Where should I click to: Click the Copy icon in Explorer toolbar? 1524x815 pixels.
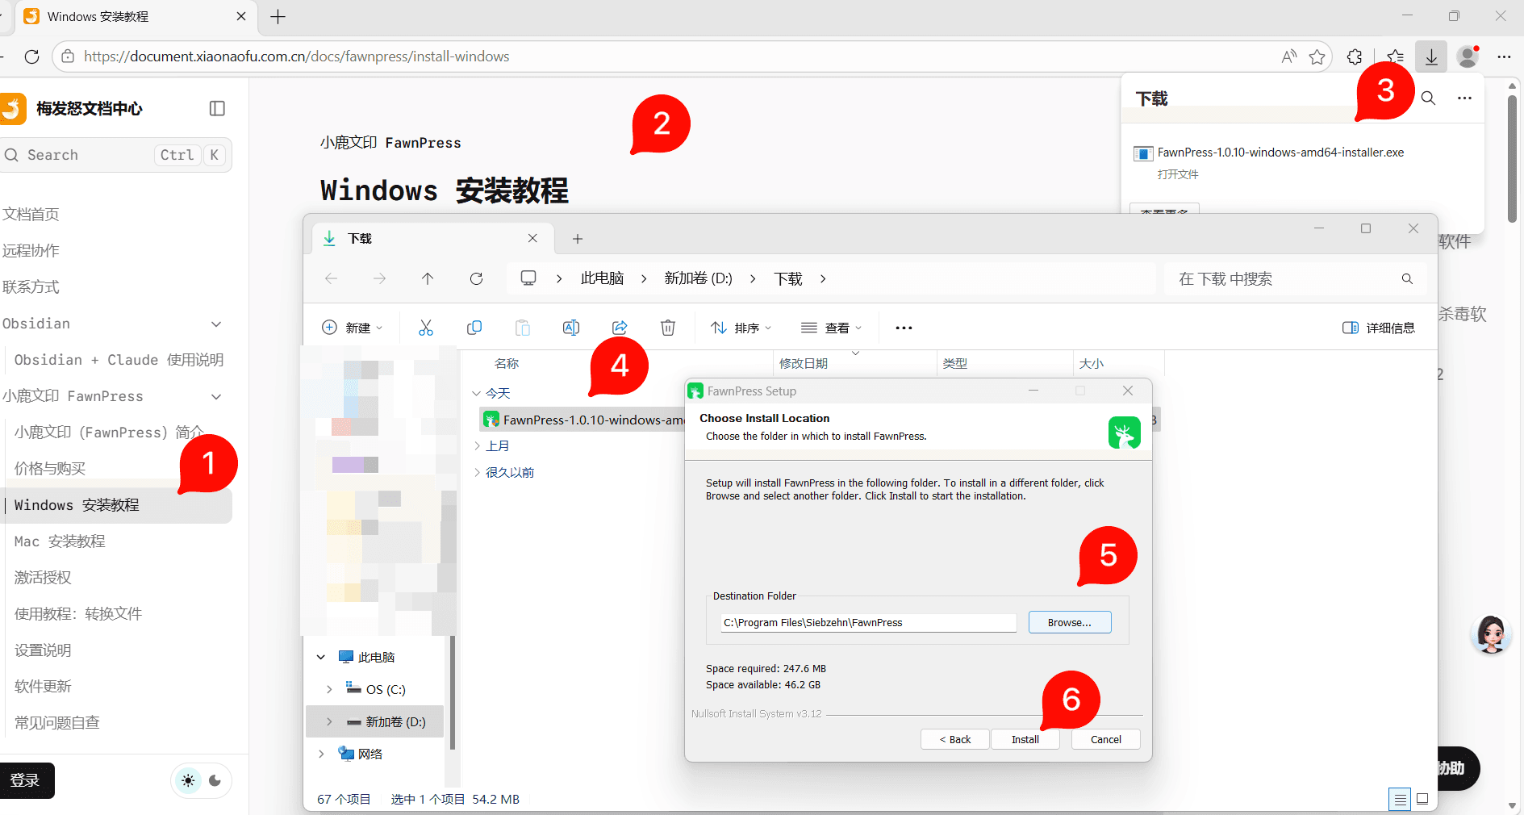pyautogui.click(x=474, y=328)
